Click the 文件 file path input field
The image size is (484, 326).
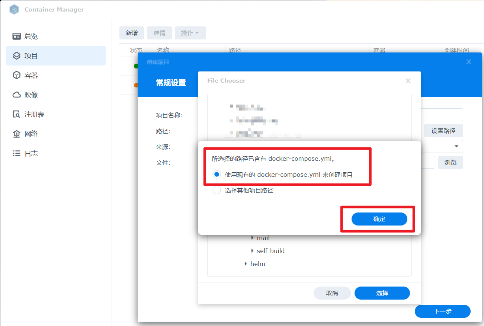[428, 163]
